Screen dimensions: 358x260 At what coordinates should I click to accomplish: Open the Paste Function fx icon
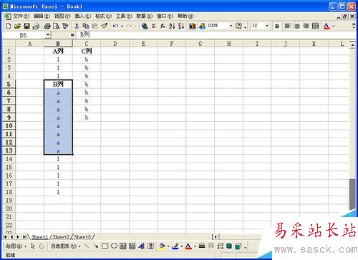point(163,26)
